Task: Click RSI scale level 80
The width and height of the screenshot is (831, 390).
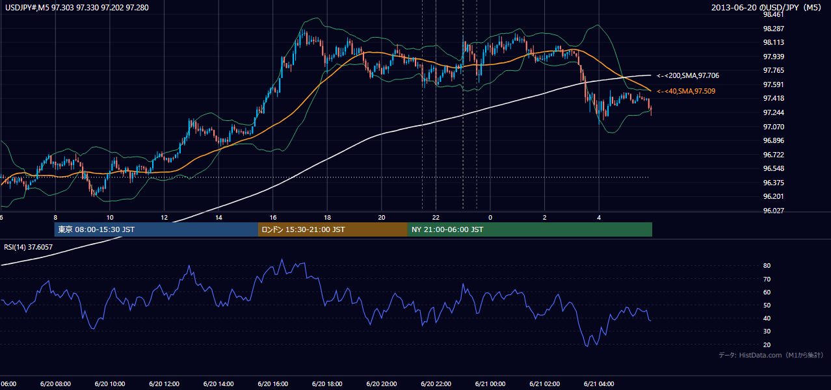Action: point(767,266)
